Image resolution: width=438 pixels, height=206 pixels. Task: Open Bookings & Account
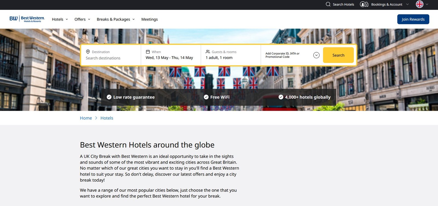(387, 4)
